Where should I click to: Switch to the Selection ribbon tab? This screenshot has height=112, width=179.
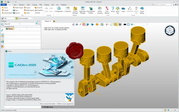[21, 5]
